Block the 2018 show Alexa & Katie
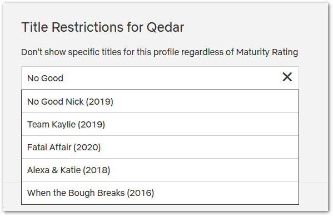The image size is (333, 216). 160,170
